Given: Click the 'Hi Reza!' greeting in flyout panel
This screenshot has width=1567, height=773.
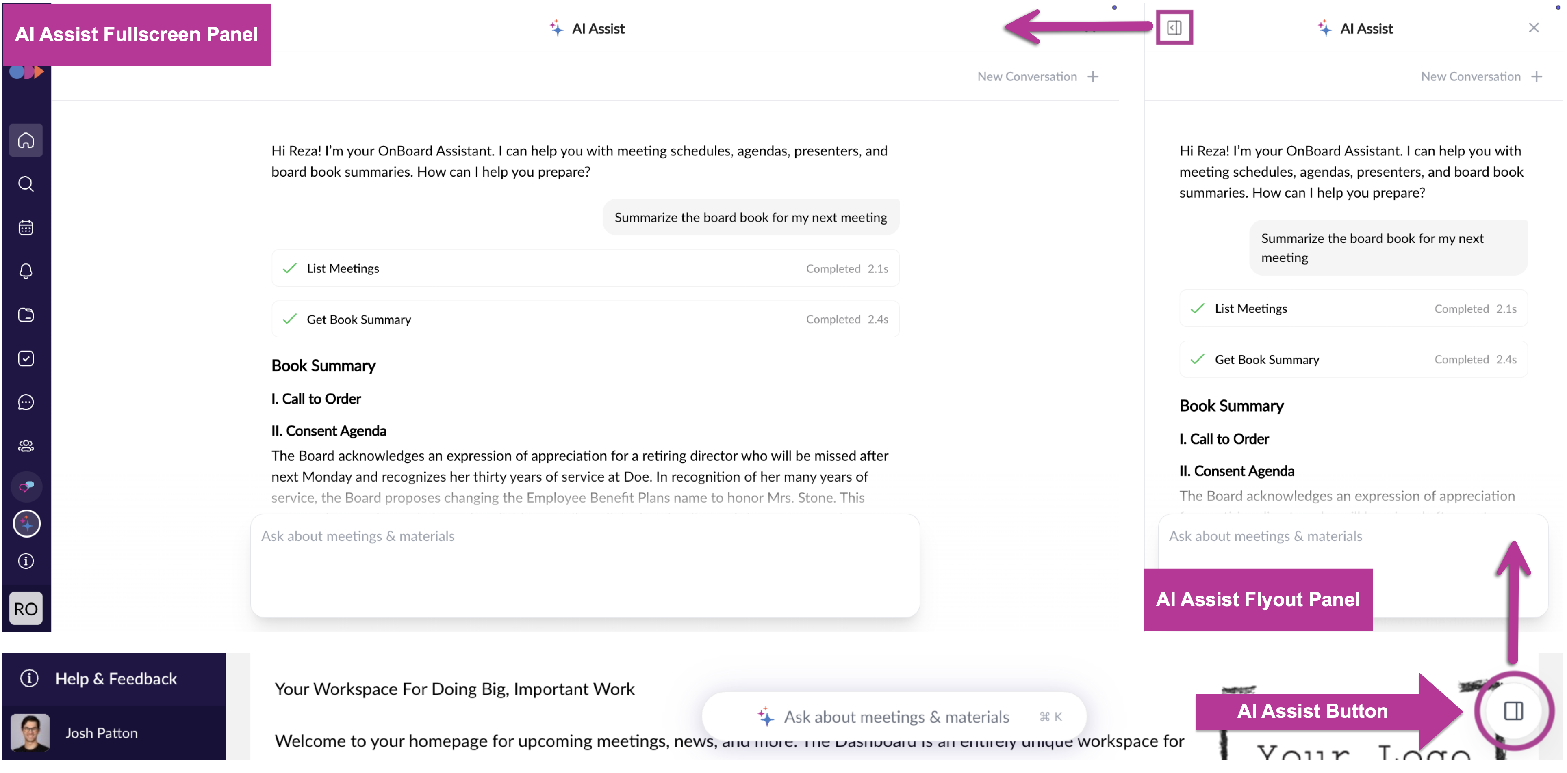Looking at the screenshot, I should coord(1351,171).
